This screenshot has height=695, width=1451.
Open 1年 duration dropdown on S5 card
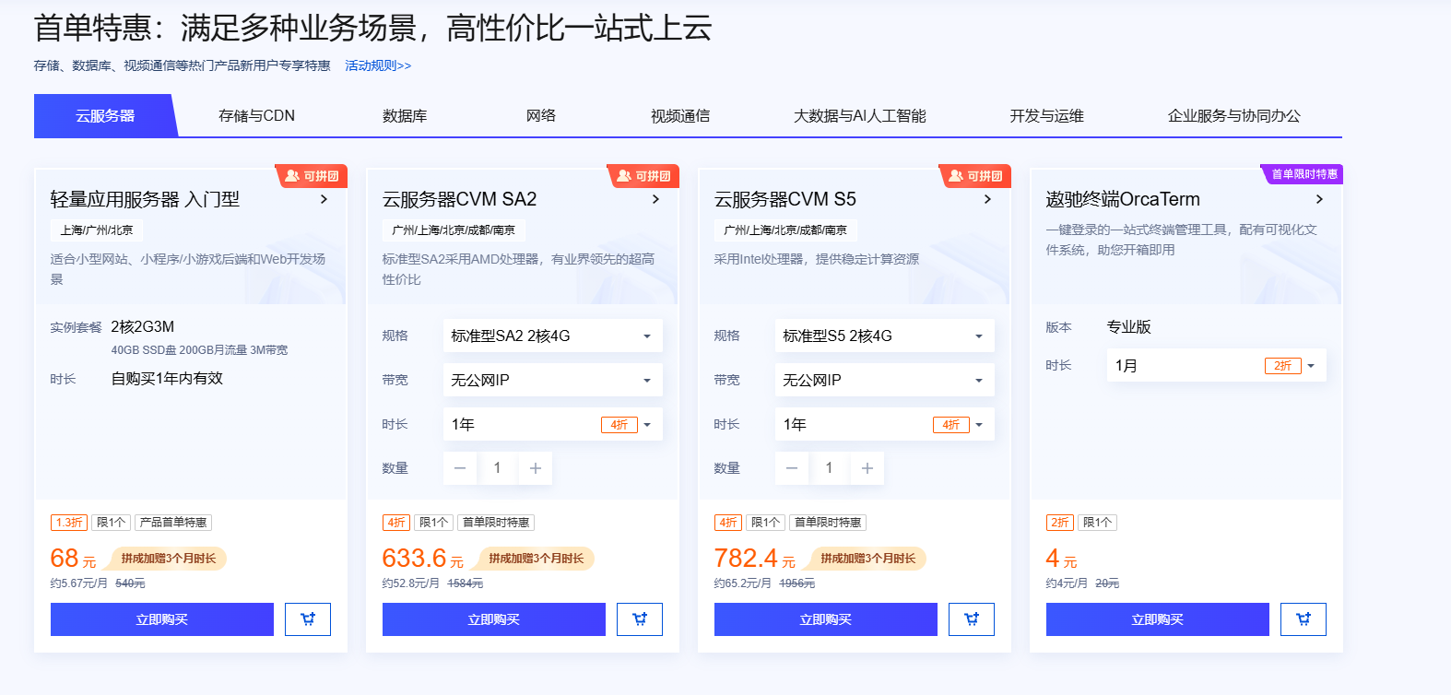[x=885, y=424]
